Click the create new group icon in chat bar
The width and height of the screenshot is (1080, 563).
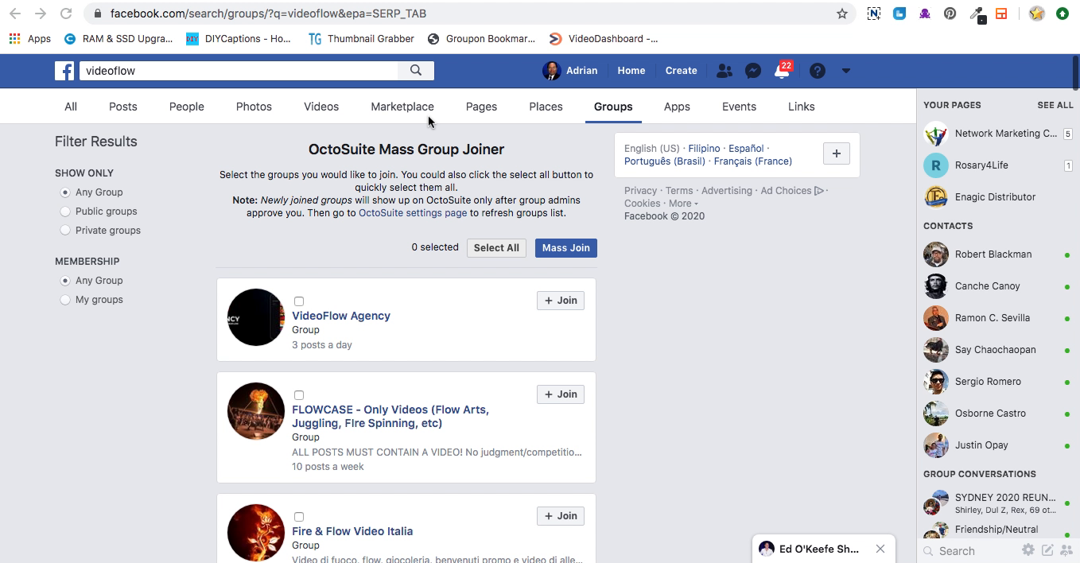pos(1066,549)
